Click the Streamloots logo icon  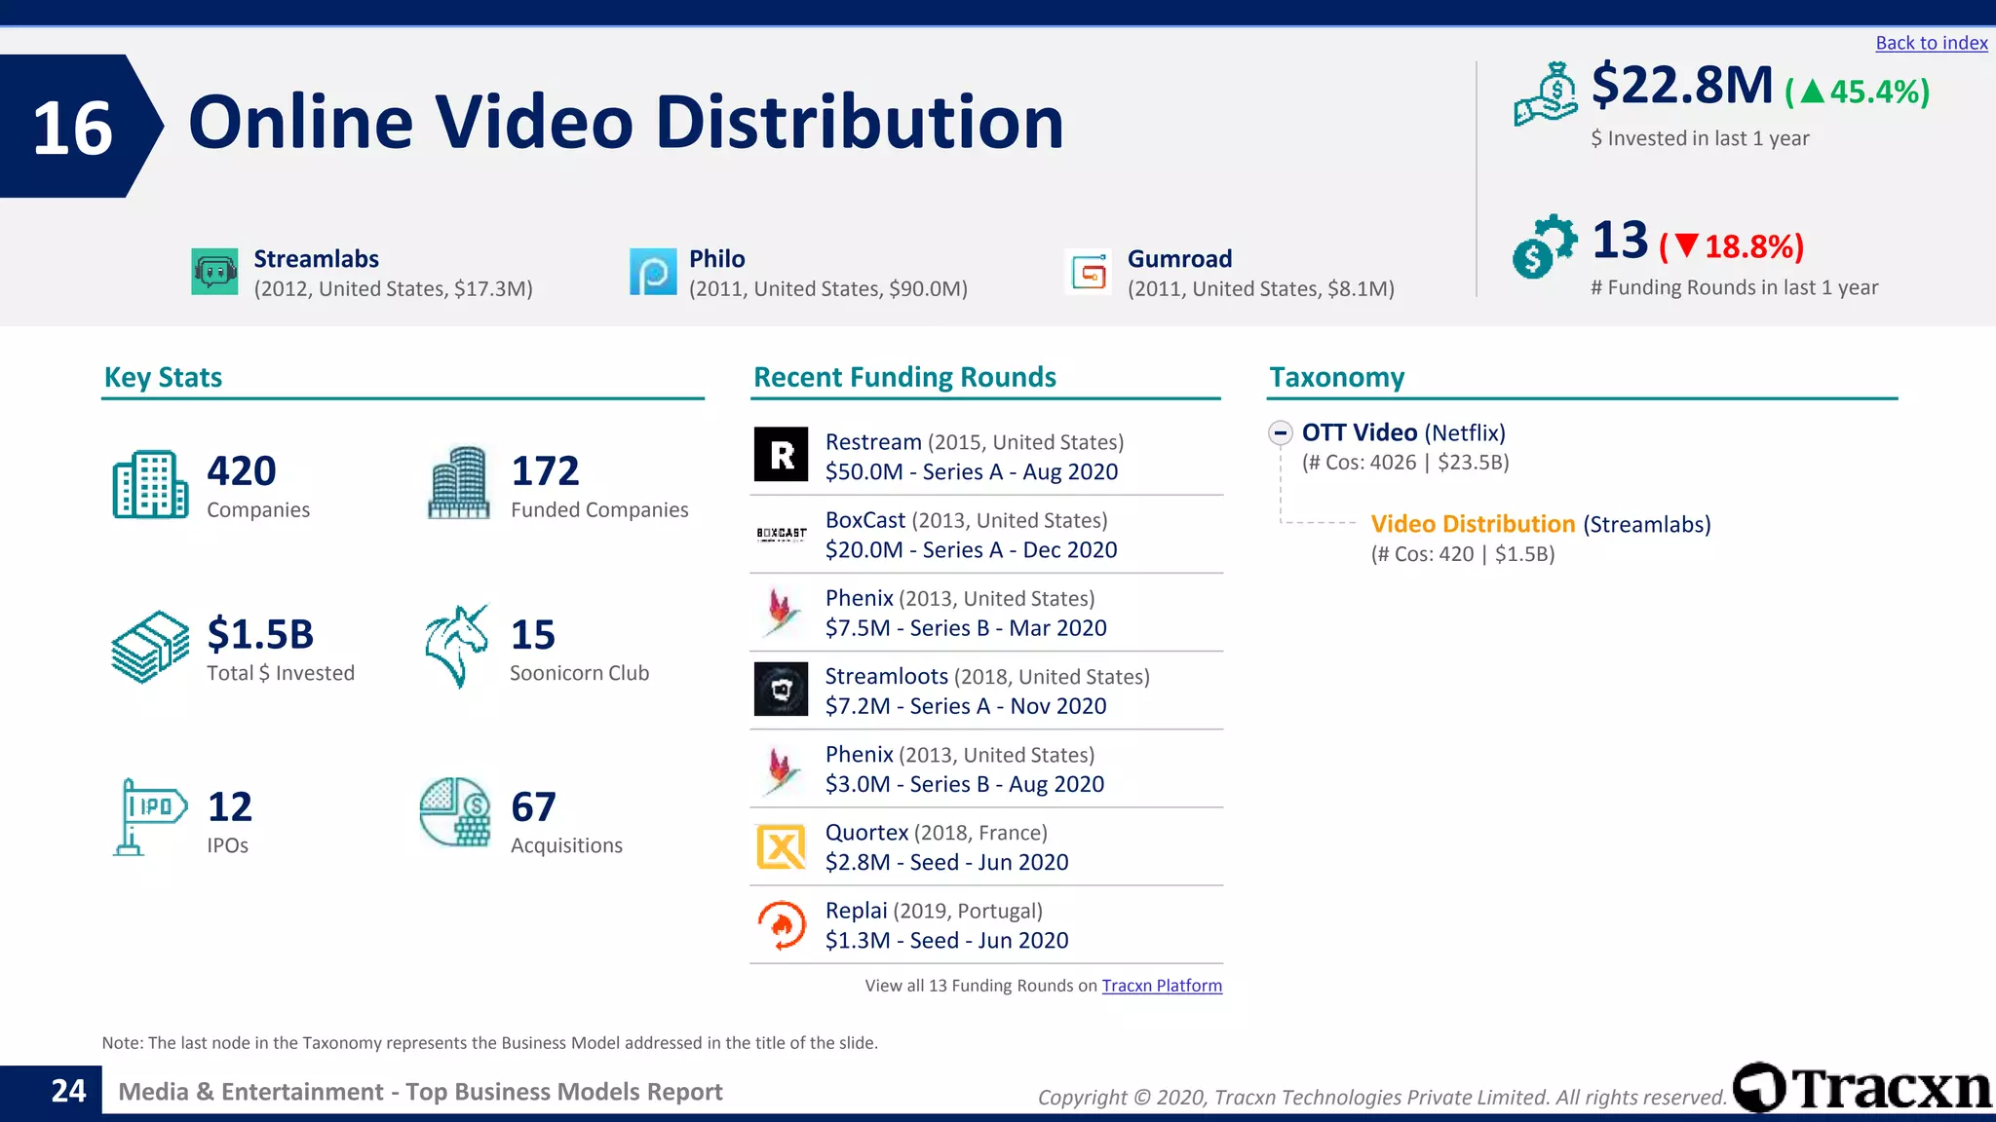(781, 690)
